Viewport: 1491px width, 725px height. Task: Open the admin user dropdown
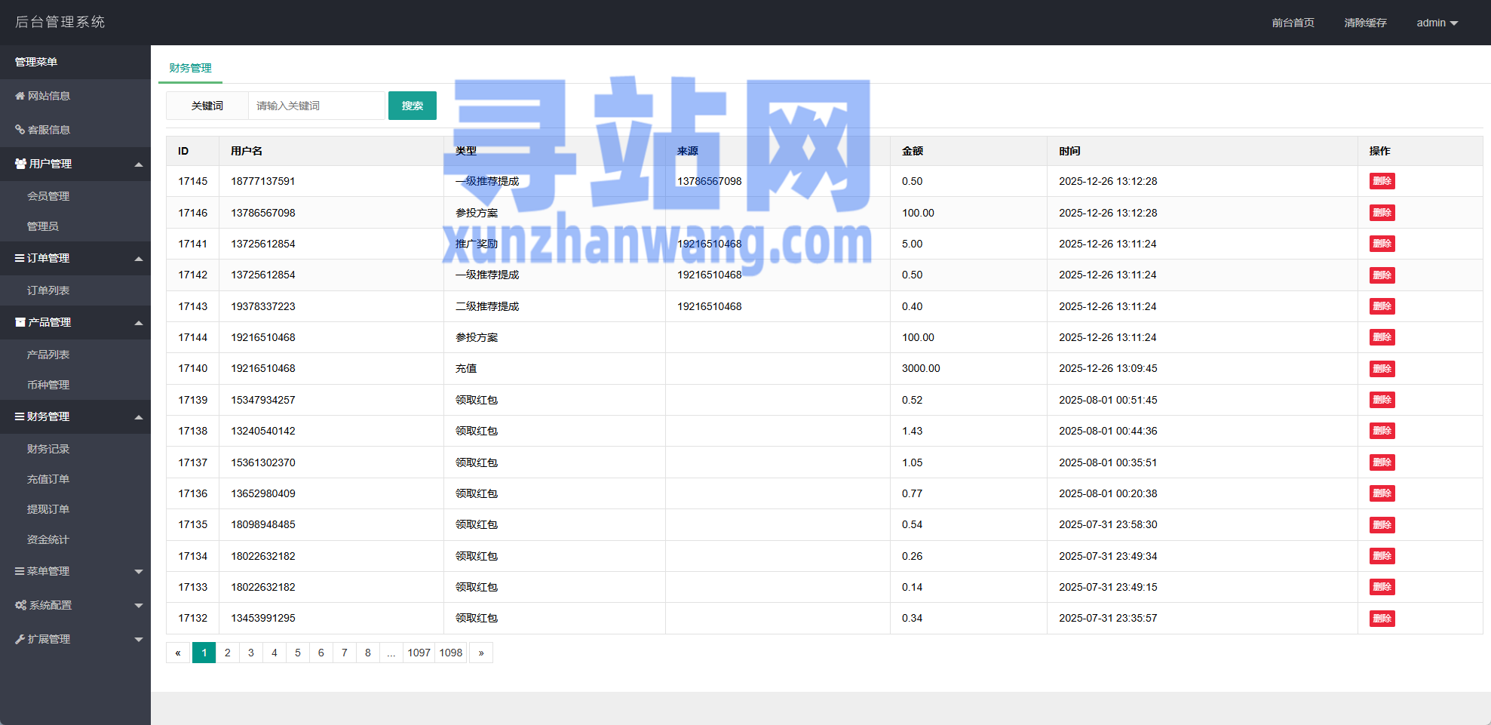1437,23
